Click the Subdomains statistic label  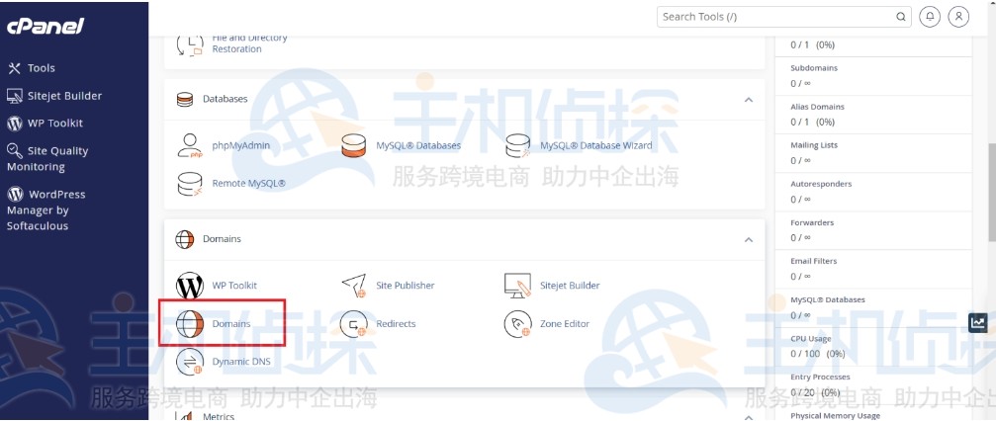(814, 68)
